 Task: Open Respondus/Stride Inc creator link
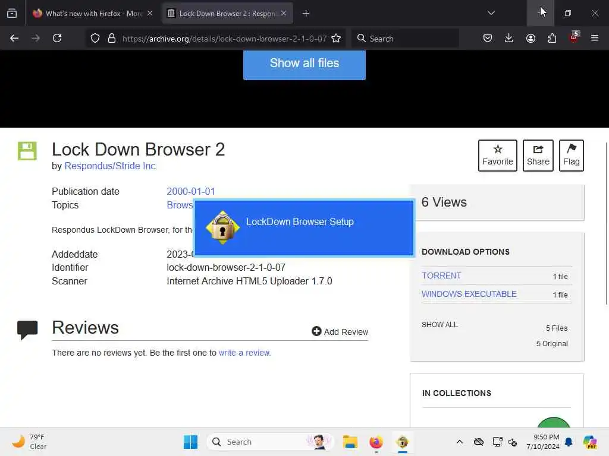110,166
